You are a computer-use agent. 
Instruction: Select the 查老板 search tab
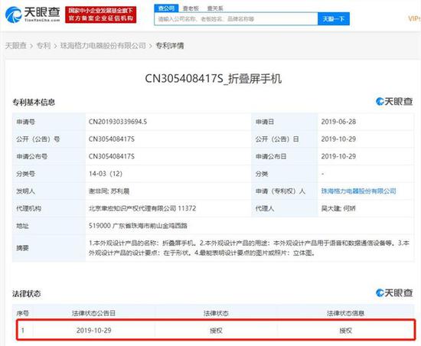tap(191, 8)
